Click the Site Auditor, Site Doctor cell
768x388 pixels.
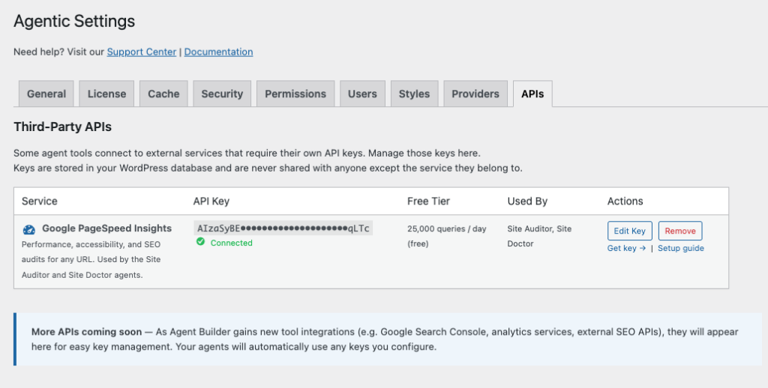pos(539,236)
